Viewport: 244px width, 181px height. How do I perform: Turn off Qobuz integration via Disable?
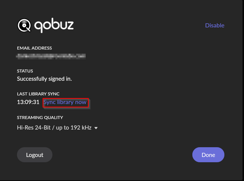(x=215, y=25)
